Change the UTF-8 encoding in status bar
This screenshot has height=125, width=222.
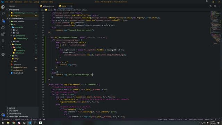[179, 119]
